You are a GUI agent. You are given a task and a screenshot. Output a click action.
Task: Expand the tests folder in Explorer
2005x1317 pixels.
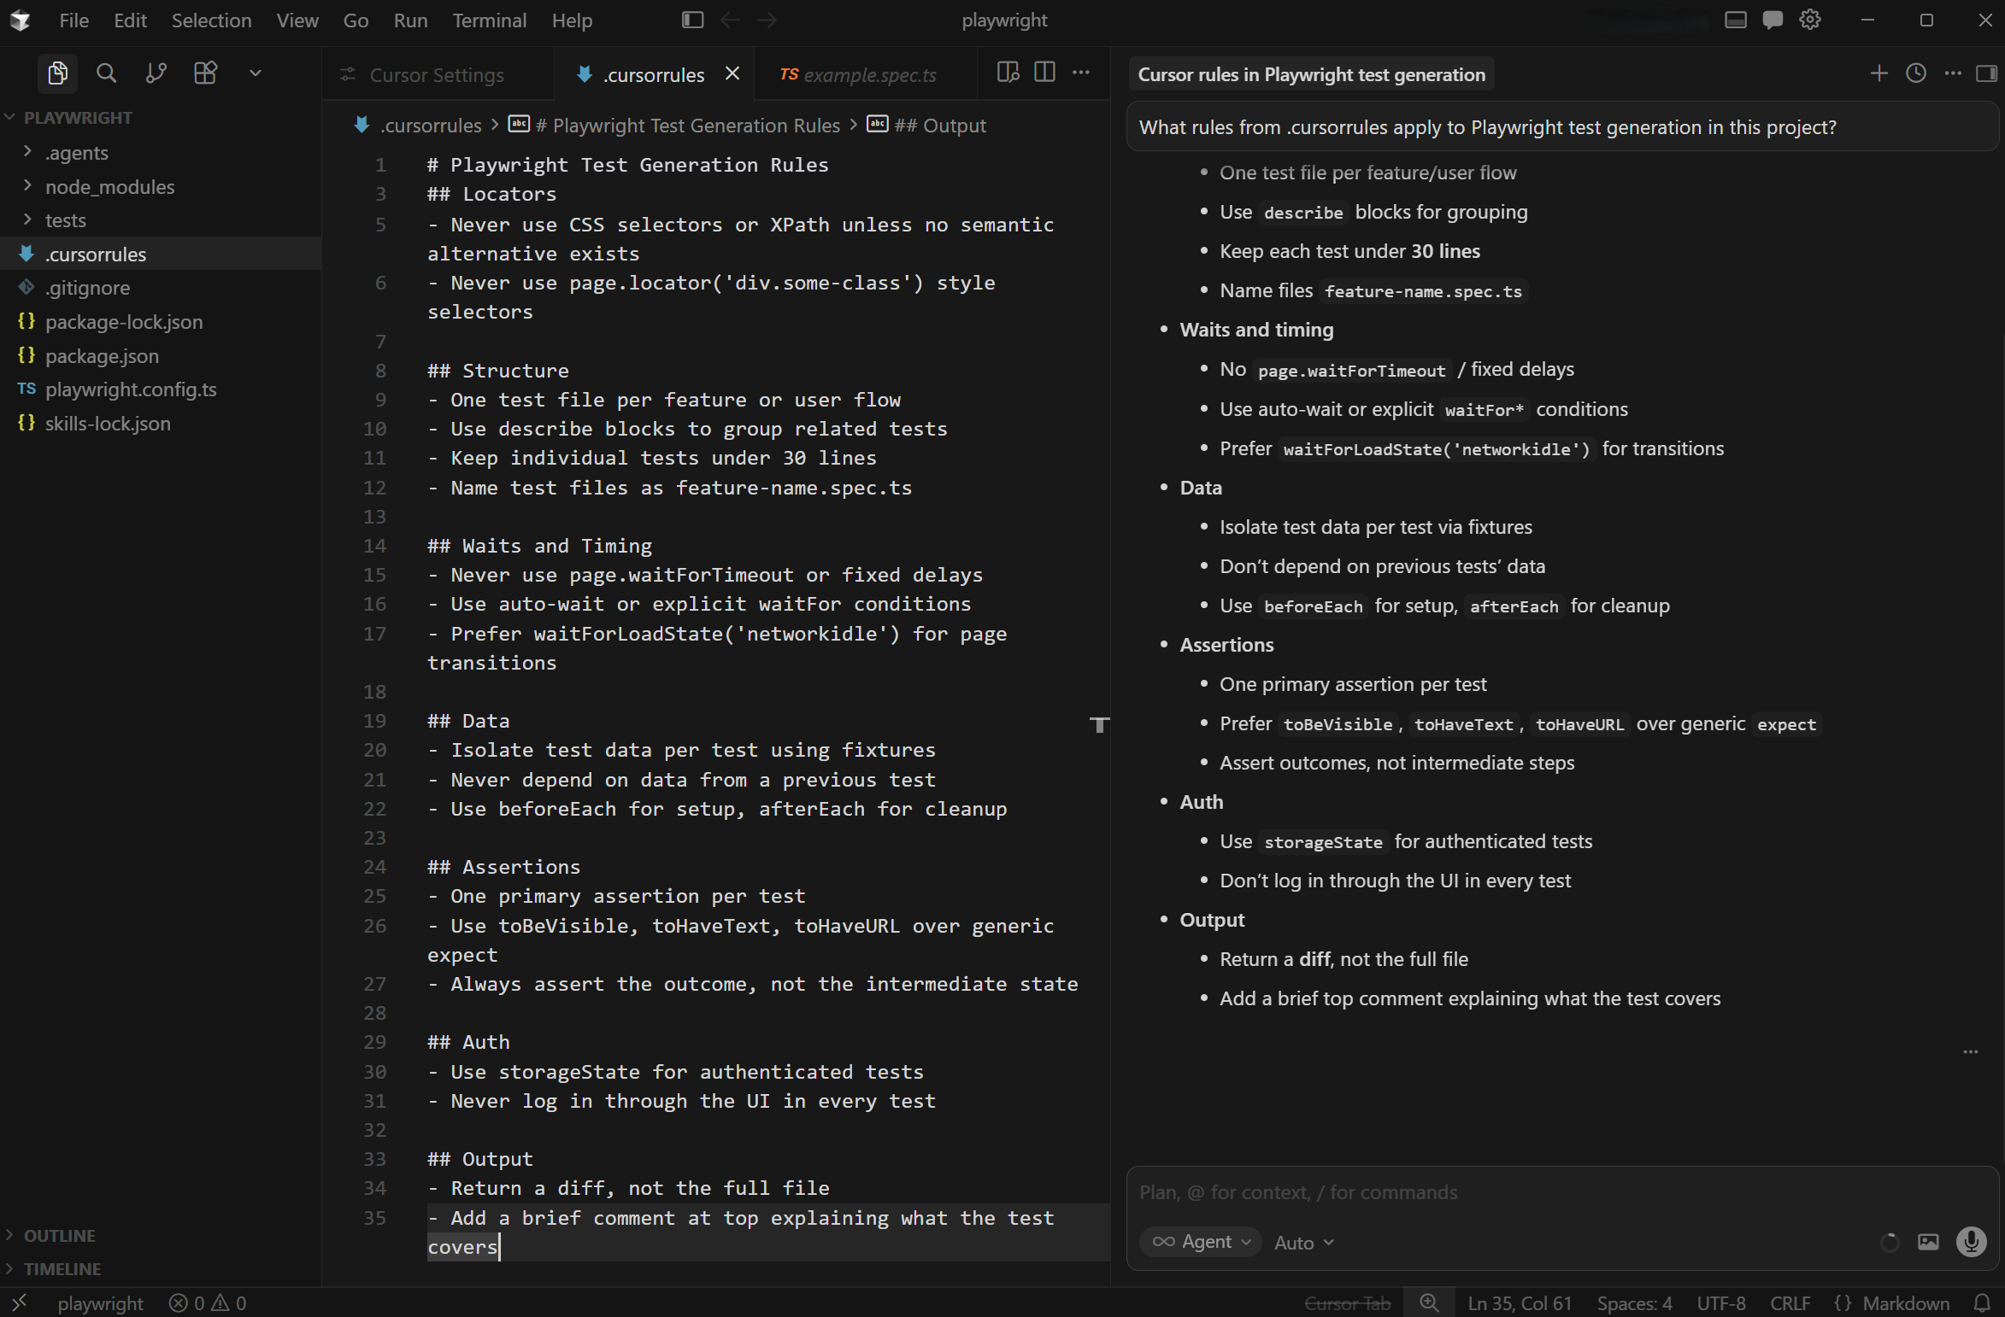(x=64, y=220)
